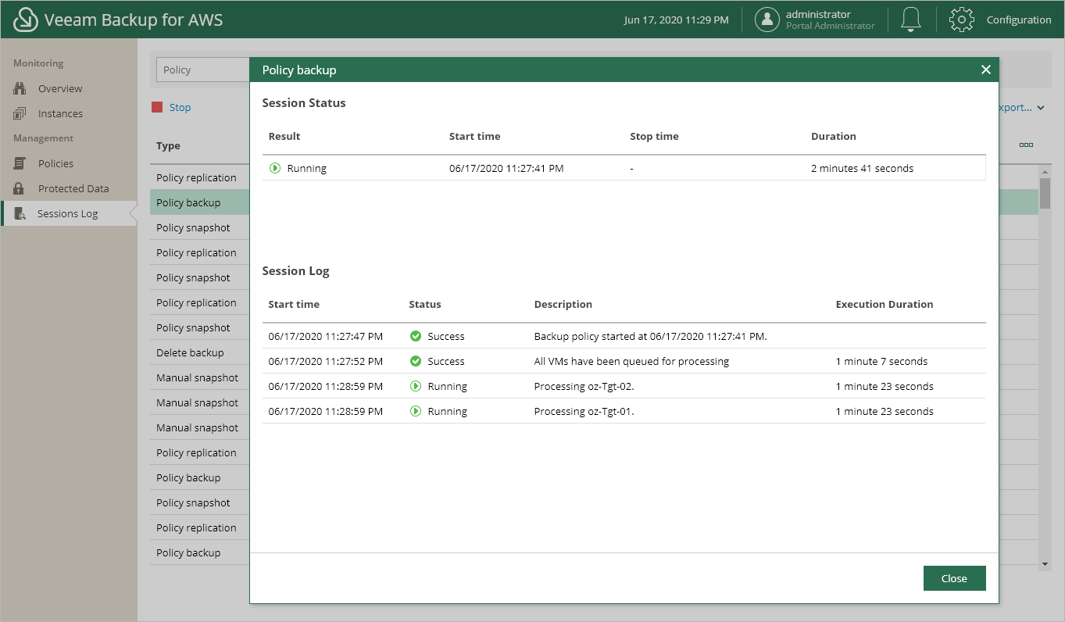Open Instances in the sidebar
1065x622 pixels.
tap(60, 113)
